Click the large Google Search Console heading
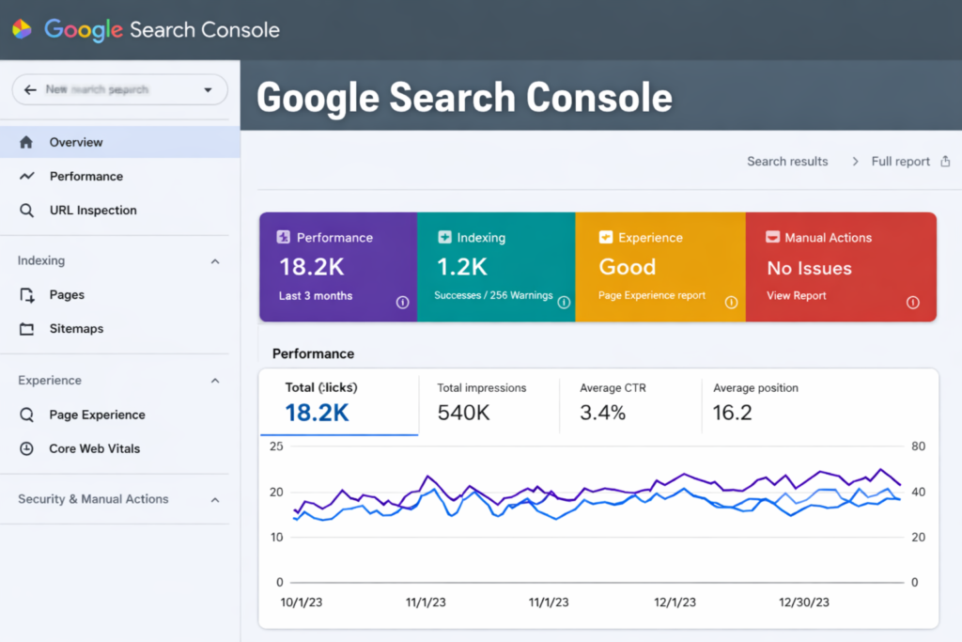Viewport: 962px width, 642px height. (x=464, y=98)
